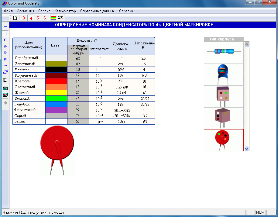This screenshot has height=217, width=278.
Task: Open the upper calculator icon in the sidebar
Action: 5,88
